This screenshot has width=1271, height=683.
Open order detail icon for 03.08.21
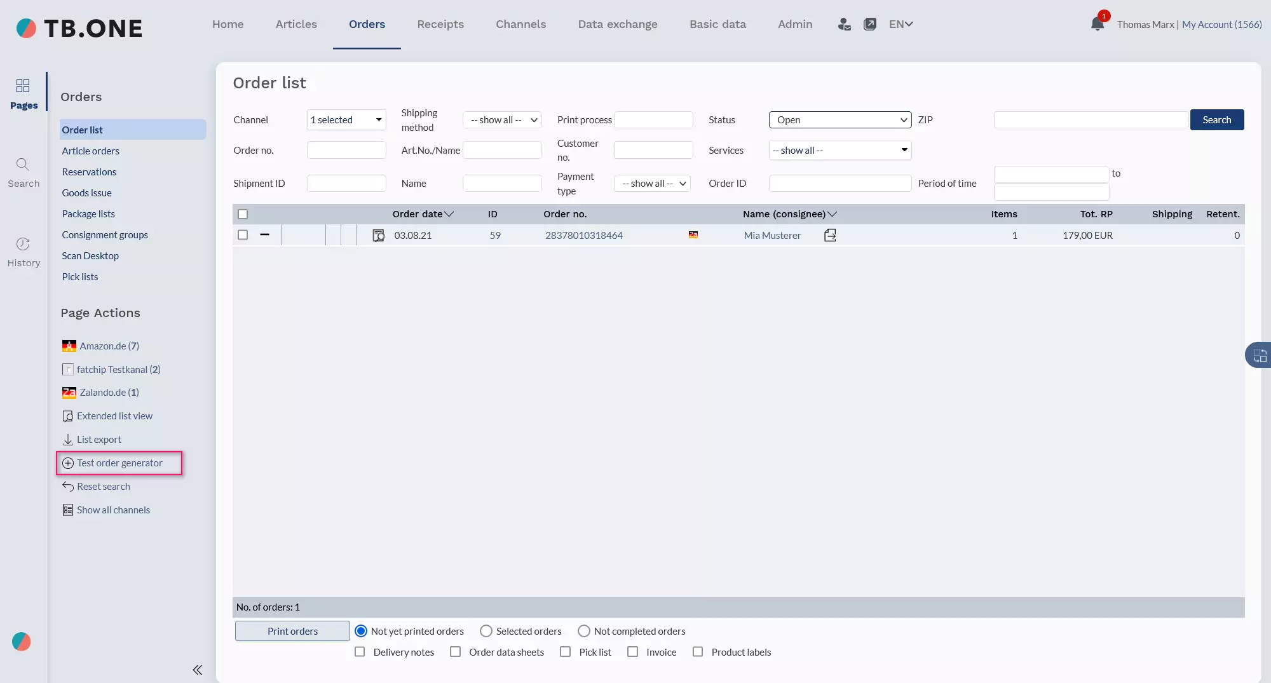pos(379,236)
